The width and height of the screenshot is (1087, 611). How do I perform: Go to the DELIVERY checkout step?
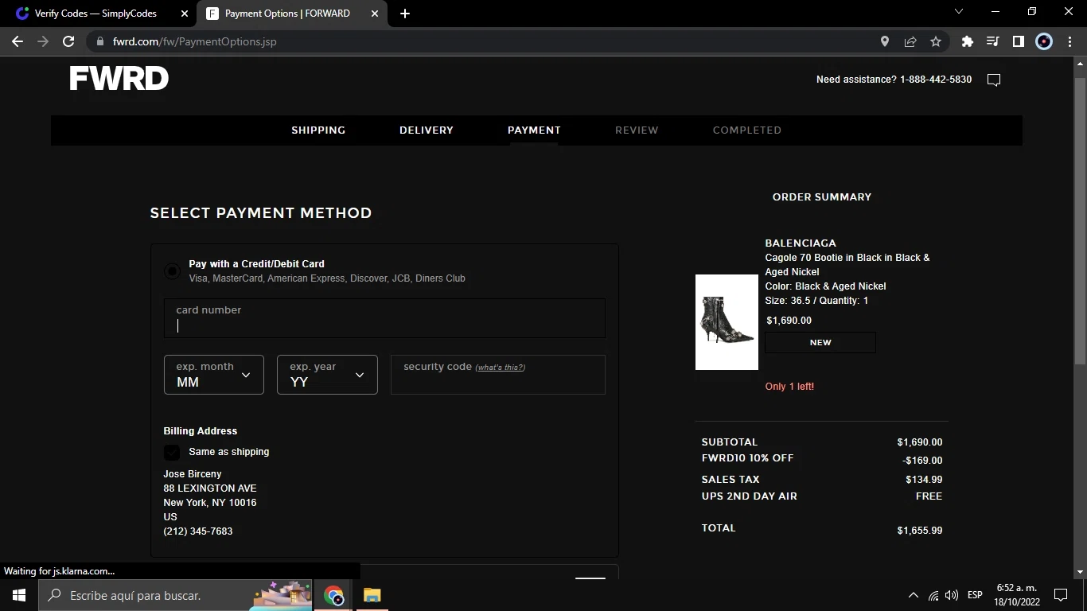click(427, 130)
